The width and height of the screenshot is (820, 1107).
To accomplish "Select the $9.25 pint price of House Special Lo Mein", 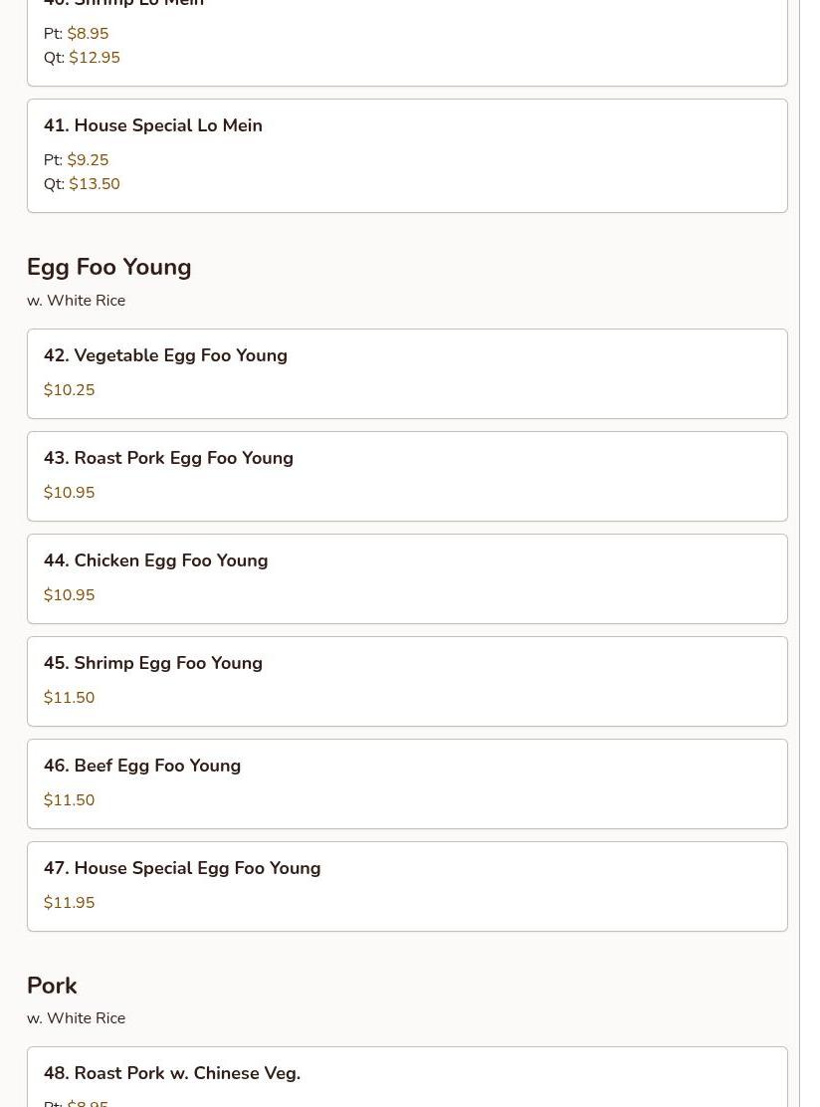I will (88, 160).
